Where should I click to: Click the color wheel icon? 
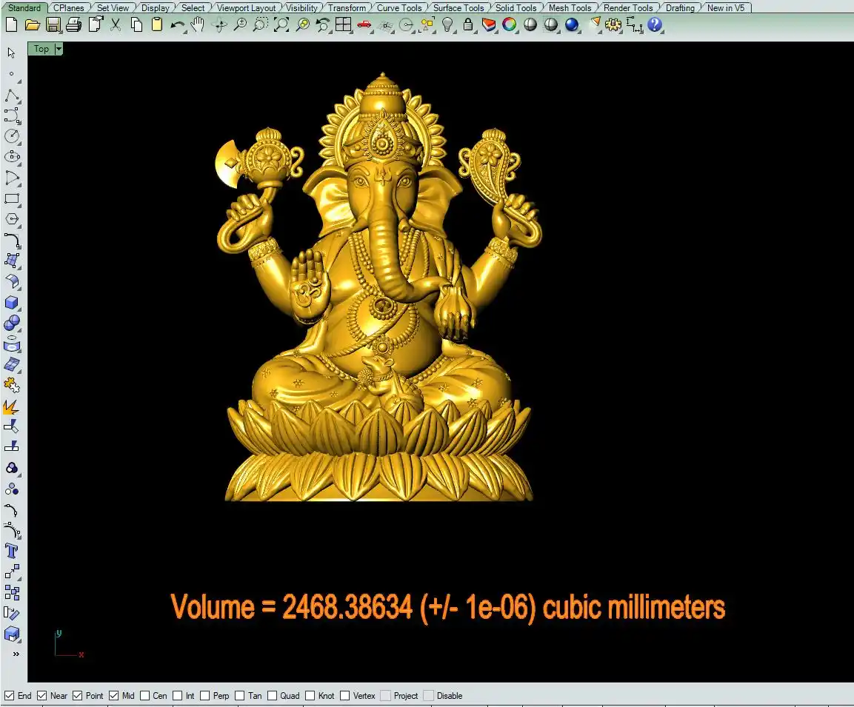pyautogui.click(x=510, y=24)
